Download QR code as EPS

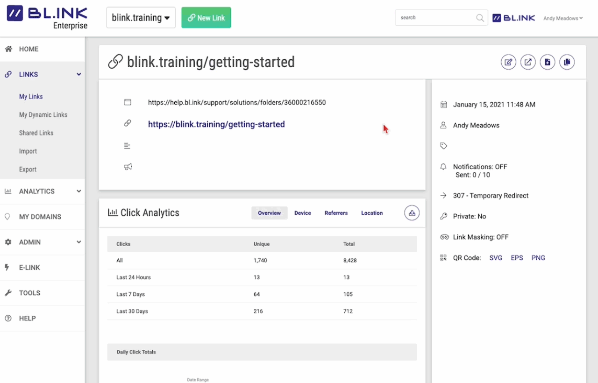(x=517, y=258)
